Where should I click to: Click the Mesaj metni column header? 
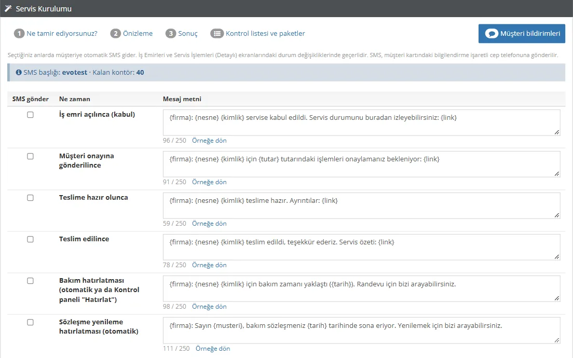click(182, 99)
